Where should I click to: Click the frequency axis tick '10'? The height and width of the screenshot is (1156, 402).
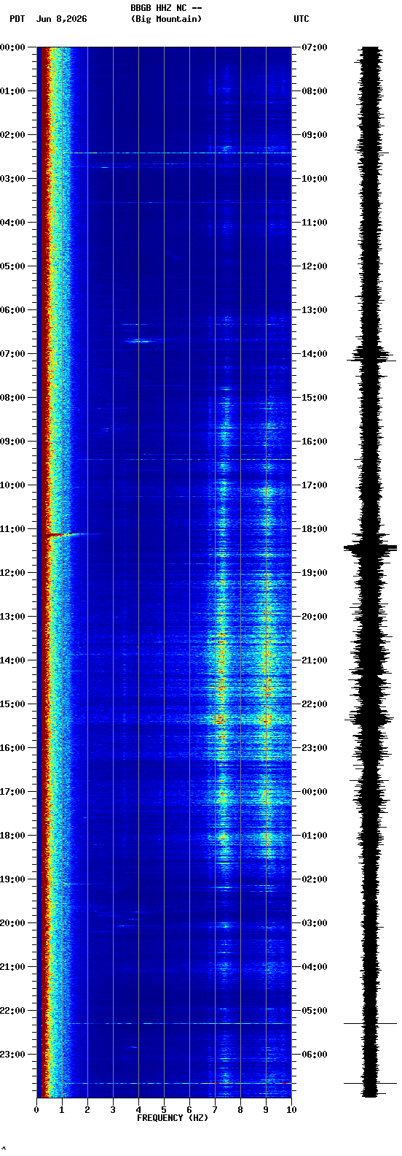[291, 1110]
